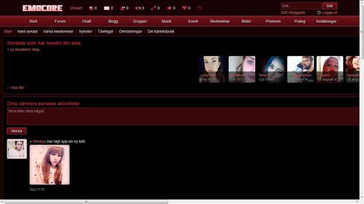This screenshot has height=204, width=364.
Task: Click the EMOCORE logo
Action: coord(42,8)
